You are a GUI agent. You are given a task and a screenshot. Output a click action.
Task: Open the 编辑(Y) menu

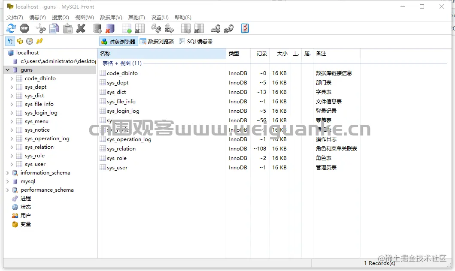coord(37,18)
